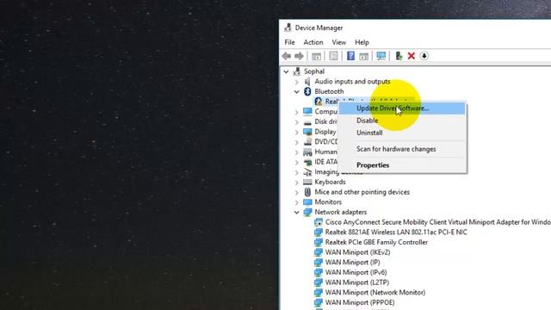The image size is (551, 310).
Task: Click the Cisco AnyConnect adapter icon
Action: (x=319, y=222)
